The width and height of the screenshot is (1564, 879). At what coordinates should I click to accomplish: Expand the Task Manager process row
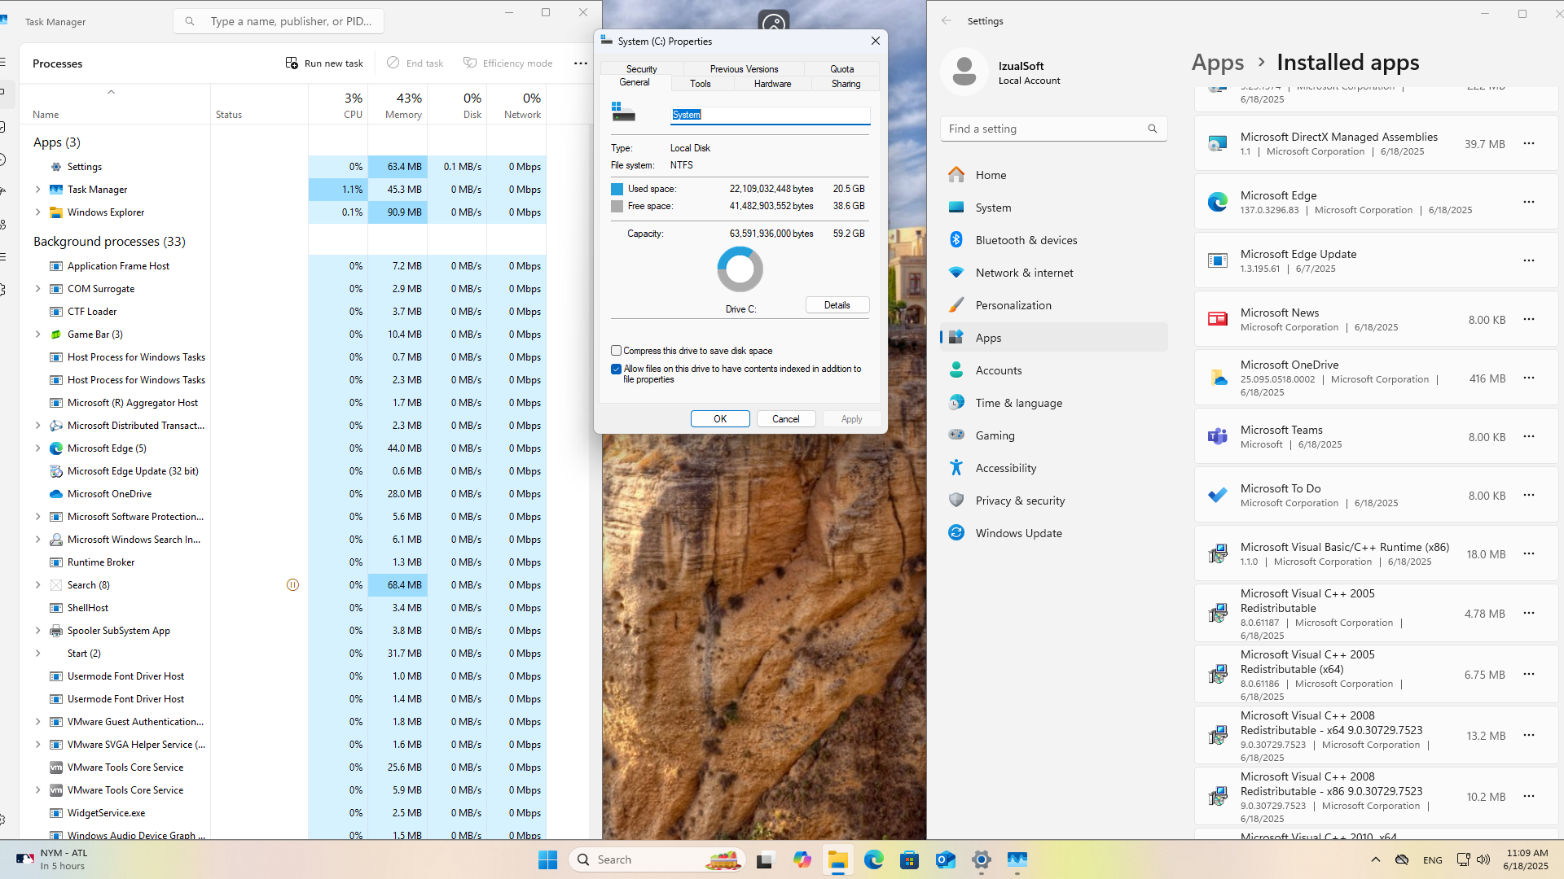(37, 190)
